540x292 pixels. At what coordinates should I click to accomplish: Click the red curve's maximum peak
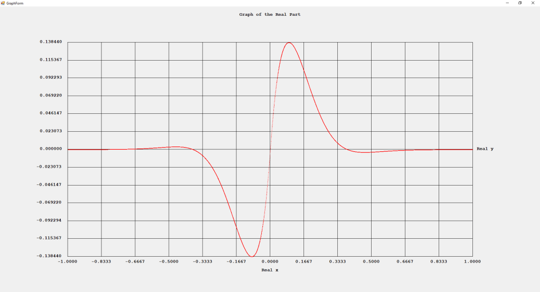[x=289, y=43]
